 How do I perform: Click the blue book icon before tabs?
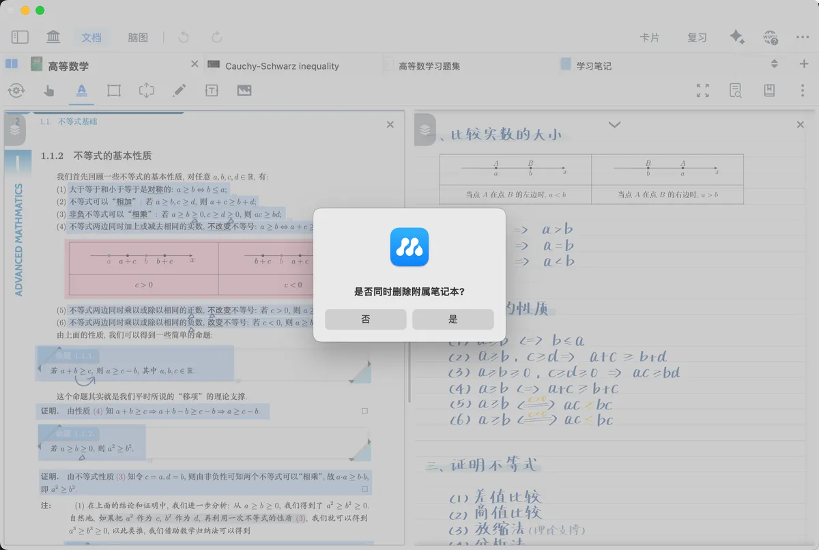click(12, 64)
